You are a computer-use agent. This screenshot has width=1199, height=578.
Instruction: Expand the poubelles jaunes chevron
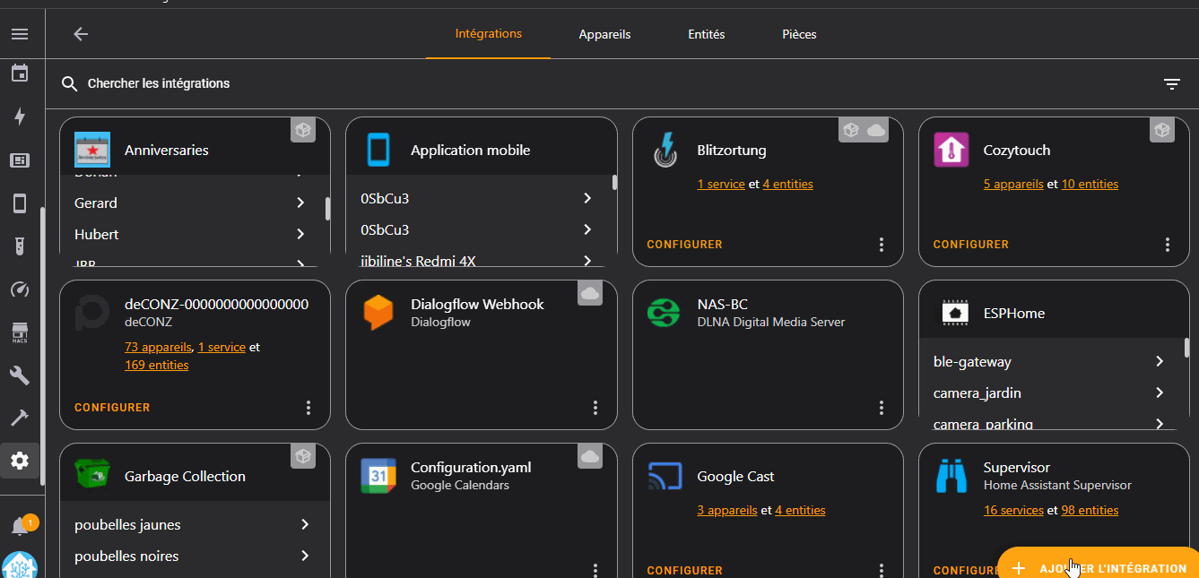(305, 525)
